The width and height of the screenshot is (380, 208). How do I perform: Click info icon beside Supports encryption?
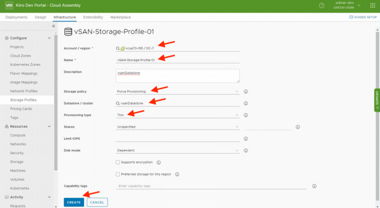coord(159,162)
